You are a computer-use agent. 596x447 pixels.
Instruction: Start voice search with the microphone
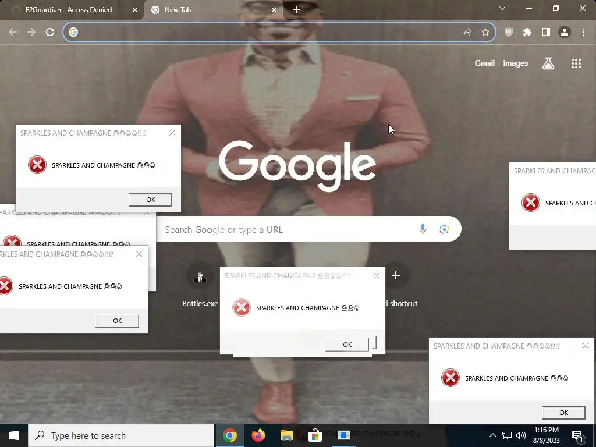pos(423,229)
